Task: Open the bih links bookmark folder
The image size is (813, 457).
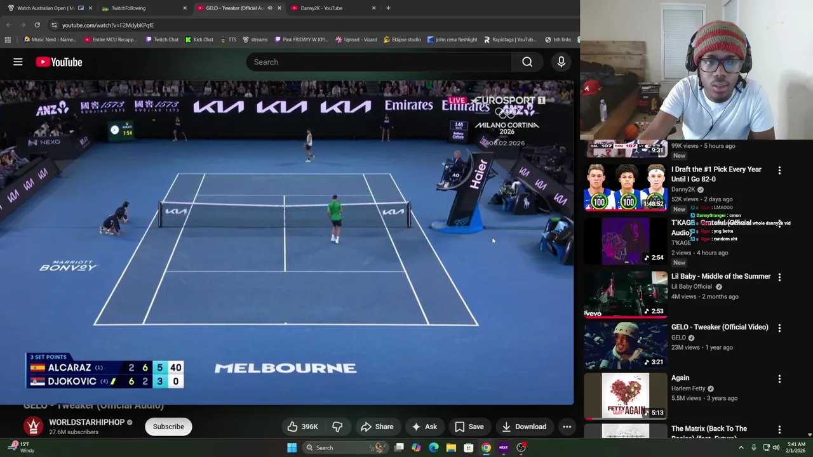Action: pyautogui.click(x=558, y=39)
